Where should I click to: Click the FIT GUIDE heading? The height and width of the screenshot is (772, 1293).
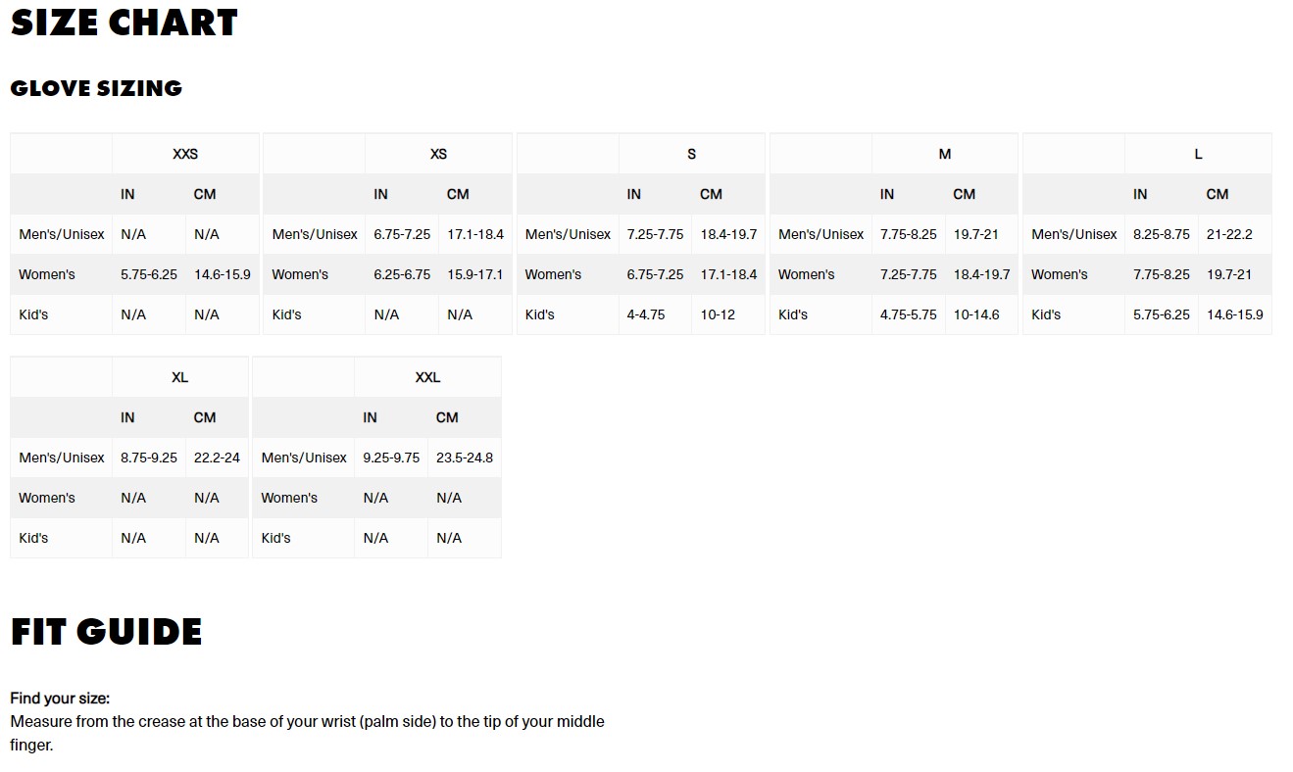[x=106, y=632]
